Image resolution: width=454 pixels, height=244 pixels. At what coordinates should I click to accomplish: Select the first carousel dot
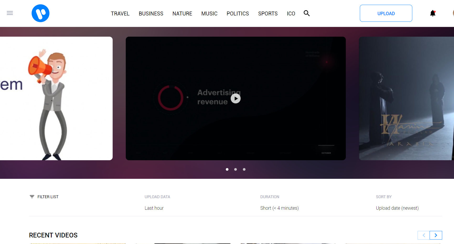click(x=227, y=169)
